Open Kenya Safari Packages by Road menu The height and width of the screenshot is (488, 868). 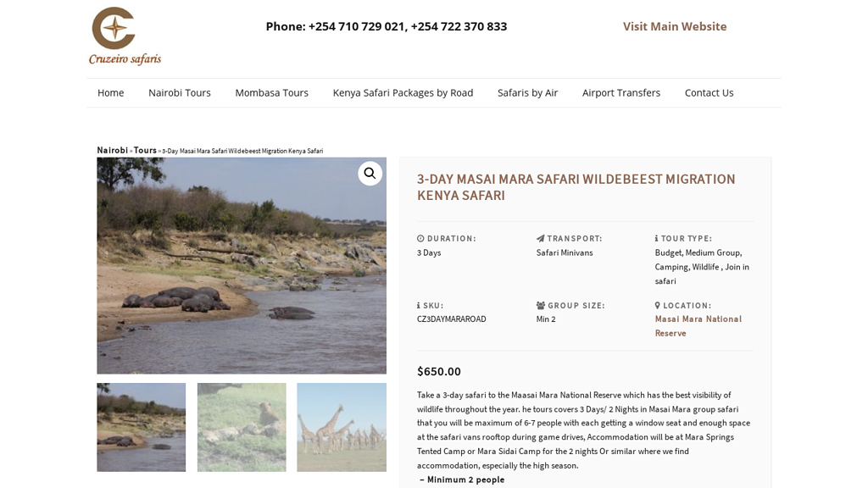click(x=403, y=93)
